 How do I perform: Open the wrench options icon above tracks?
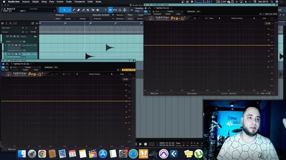tap(11, 24)
